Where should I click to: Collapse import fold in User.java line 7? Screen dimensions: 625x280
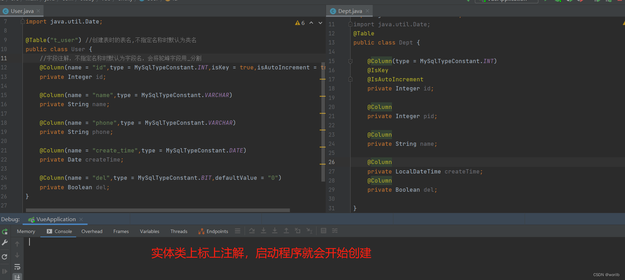(x=23, y=21)
